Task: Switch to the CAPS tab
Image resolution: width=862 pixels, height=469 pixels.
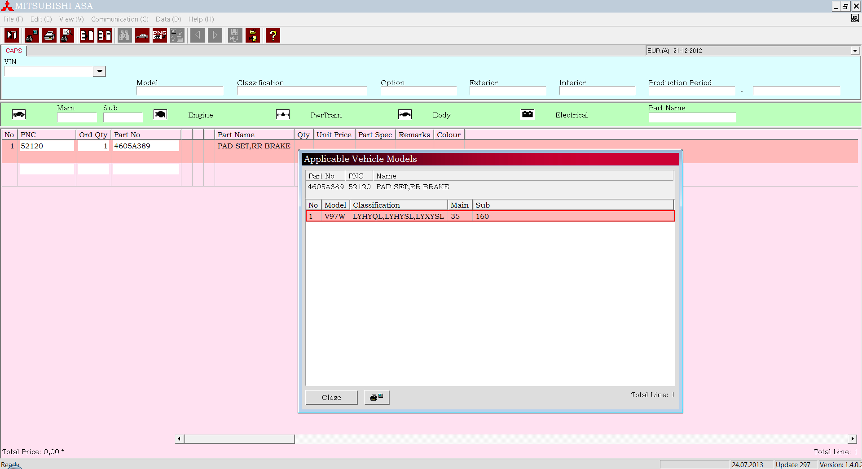Action: tap(14, 51)
